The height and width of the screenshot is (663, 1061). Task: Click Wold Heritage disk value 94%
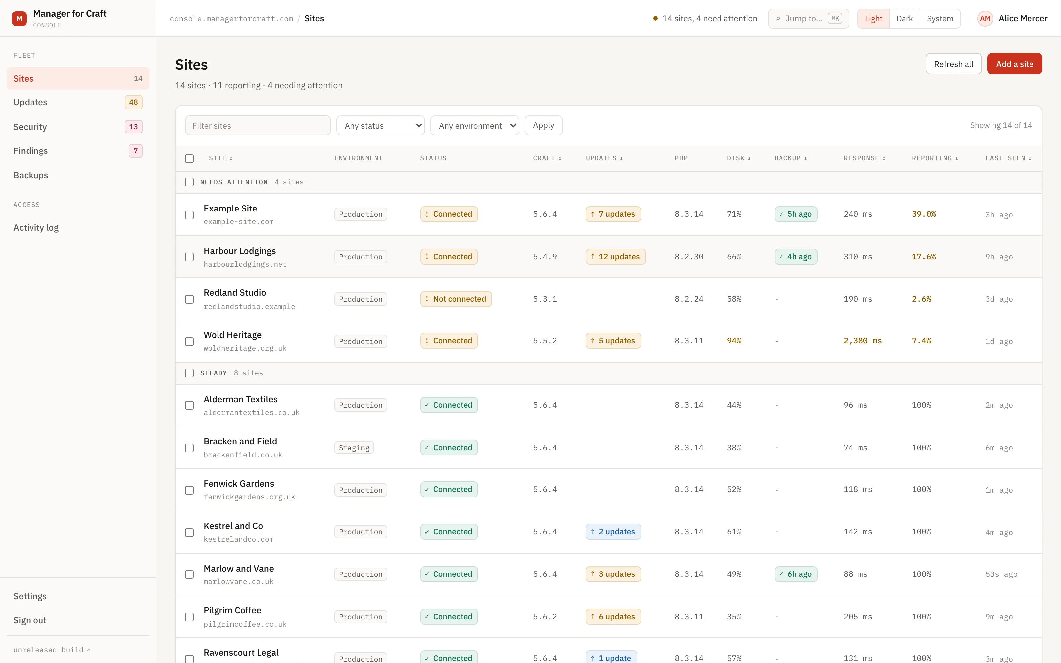[x=734, y=341]
